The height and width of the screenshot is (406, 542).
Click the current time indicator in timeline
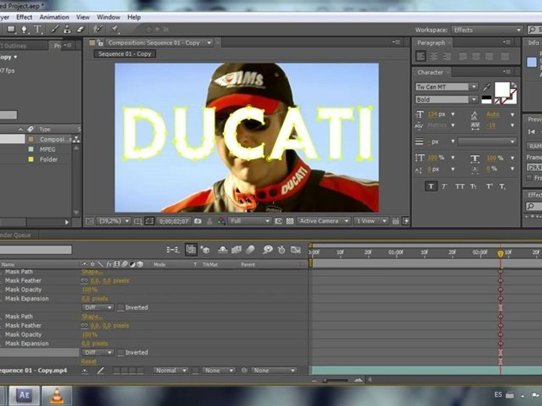pos(500,254)
